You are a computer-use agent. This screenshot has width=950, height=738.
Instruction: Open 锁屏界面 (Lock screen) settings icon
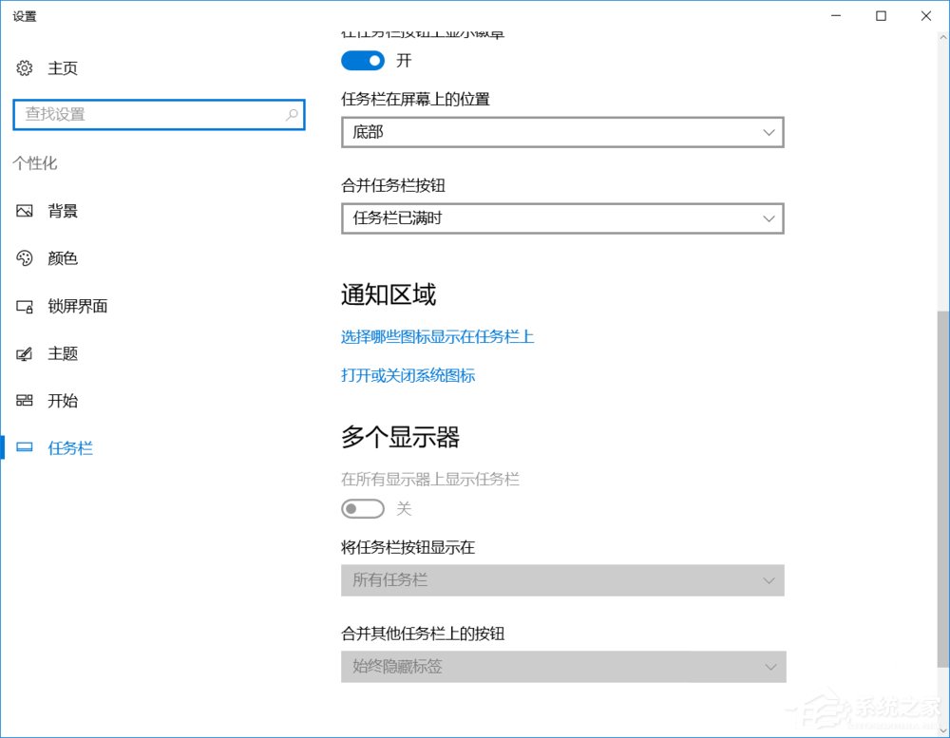point(25,306)
